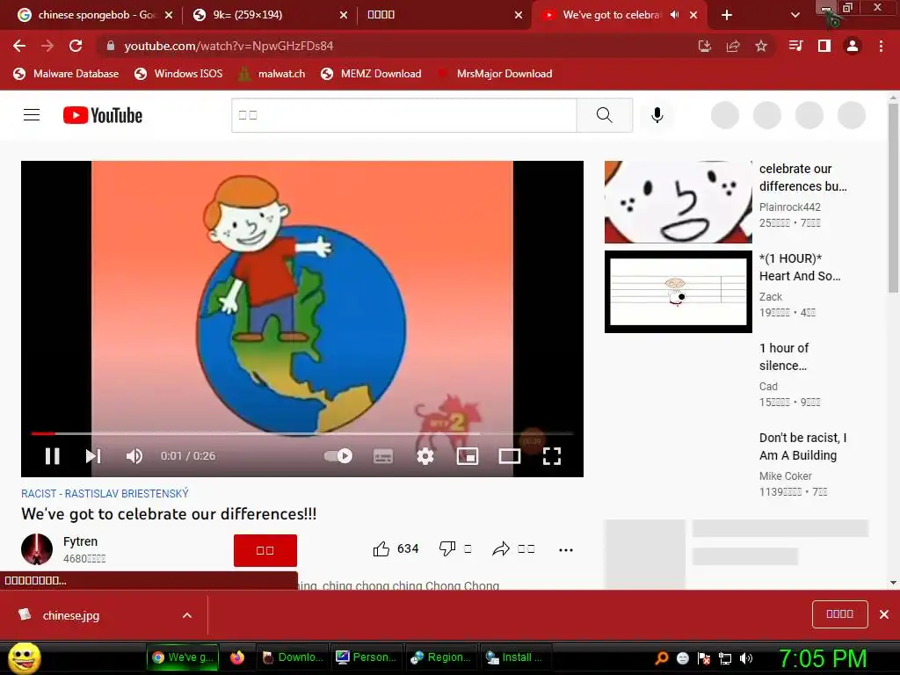Open the 'celebrate our differences' video thumbnail

tap(678, 202)
